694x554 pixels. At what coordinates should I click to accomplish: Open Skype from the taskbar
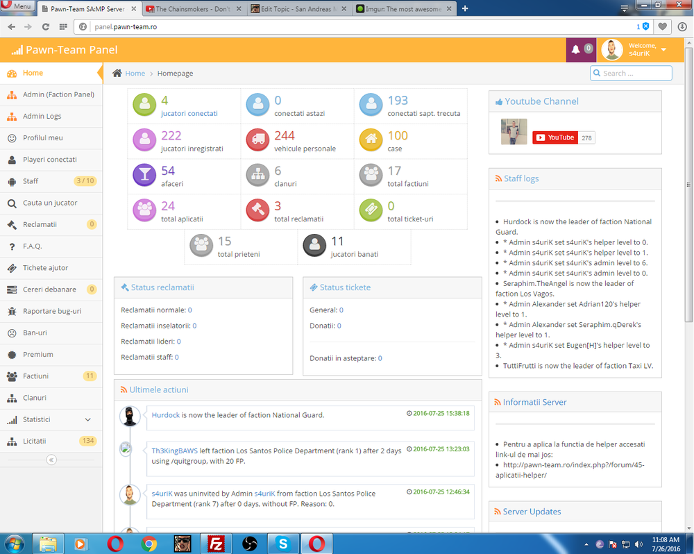[283, 544]
